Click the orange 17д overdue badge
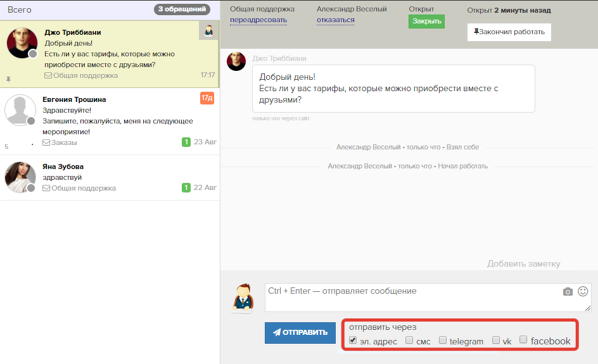Image resolution: width=598 pixels, height=364 pixels. tap(207, 98)
